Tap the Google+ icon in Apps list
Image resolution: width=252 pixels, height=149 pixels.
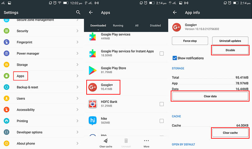[x=93, y=87]
